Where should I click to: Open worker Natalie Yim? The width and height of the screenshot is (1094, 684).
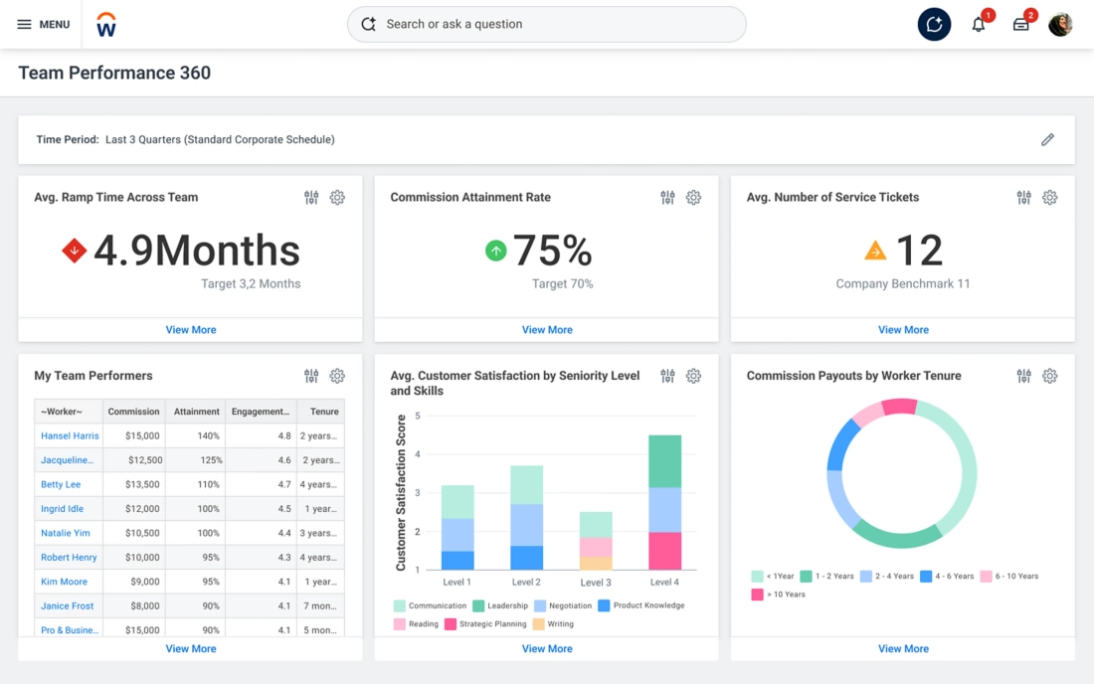65,533
